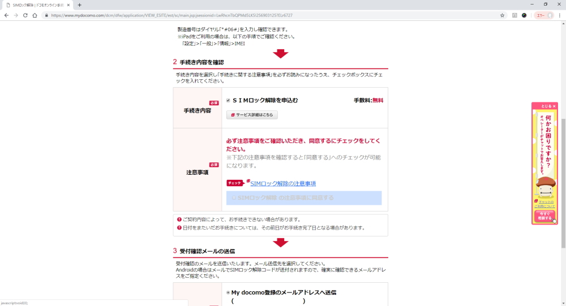Toggle the SIMロック解除を申込む checkbox
Image resolution: width=566 pixels, height=306 pixels.
[228, 100]
